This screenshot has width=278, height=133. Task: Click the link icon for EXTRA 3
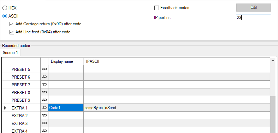point(44,123)
